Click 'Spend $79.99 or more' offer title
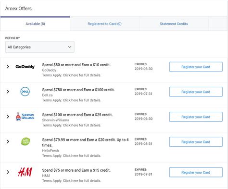The height and width of the screenshot is (189, 228). coord(85,142)
